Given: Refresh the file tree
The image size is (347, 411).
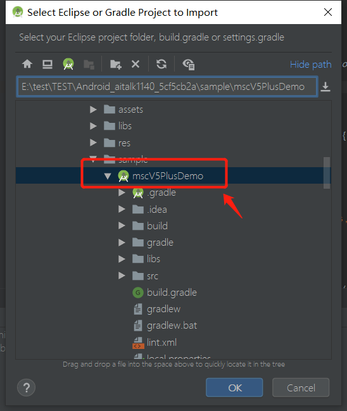Looking at the screenshot, I should tap(161, 64).
